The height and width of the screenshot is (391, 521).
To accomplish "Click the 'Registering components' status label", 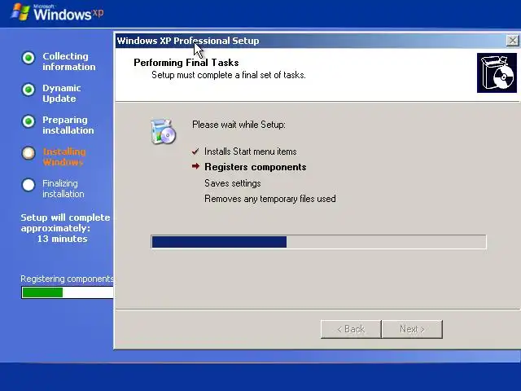I will [67, 279].
